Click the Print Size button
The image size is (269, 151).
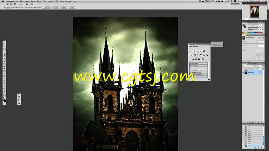[x=72, y=7]
